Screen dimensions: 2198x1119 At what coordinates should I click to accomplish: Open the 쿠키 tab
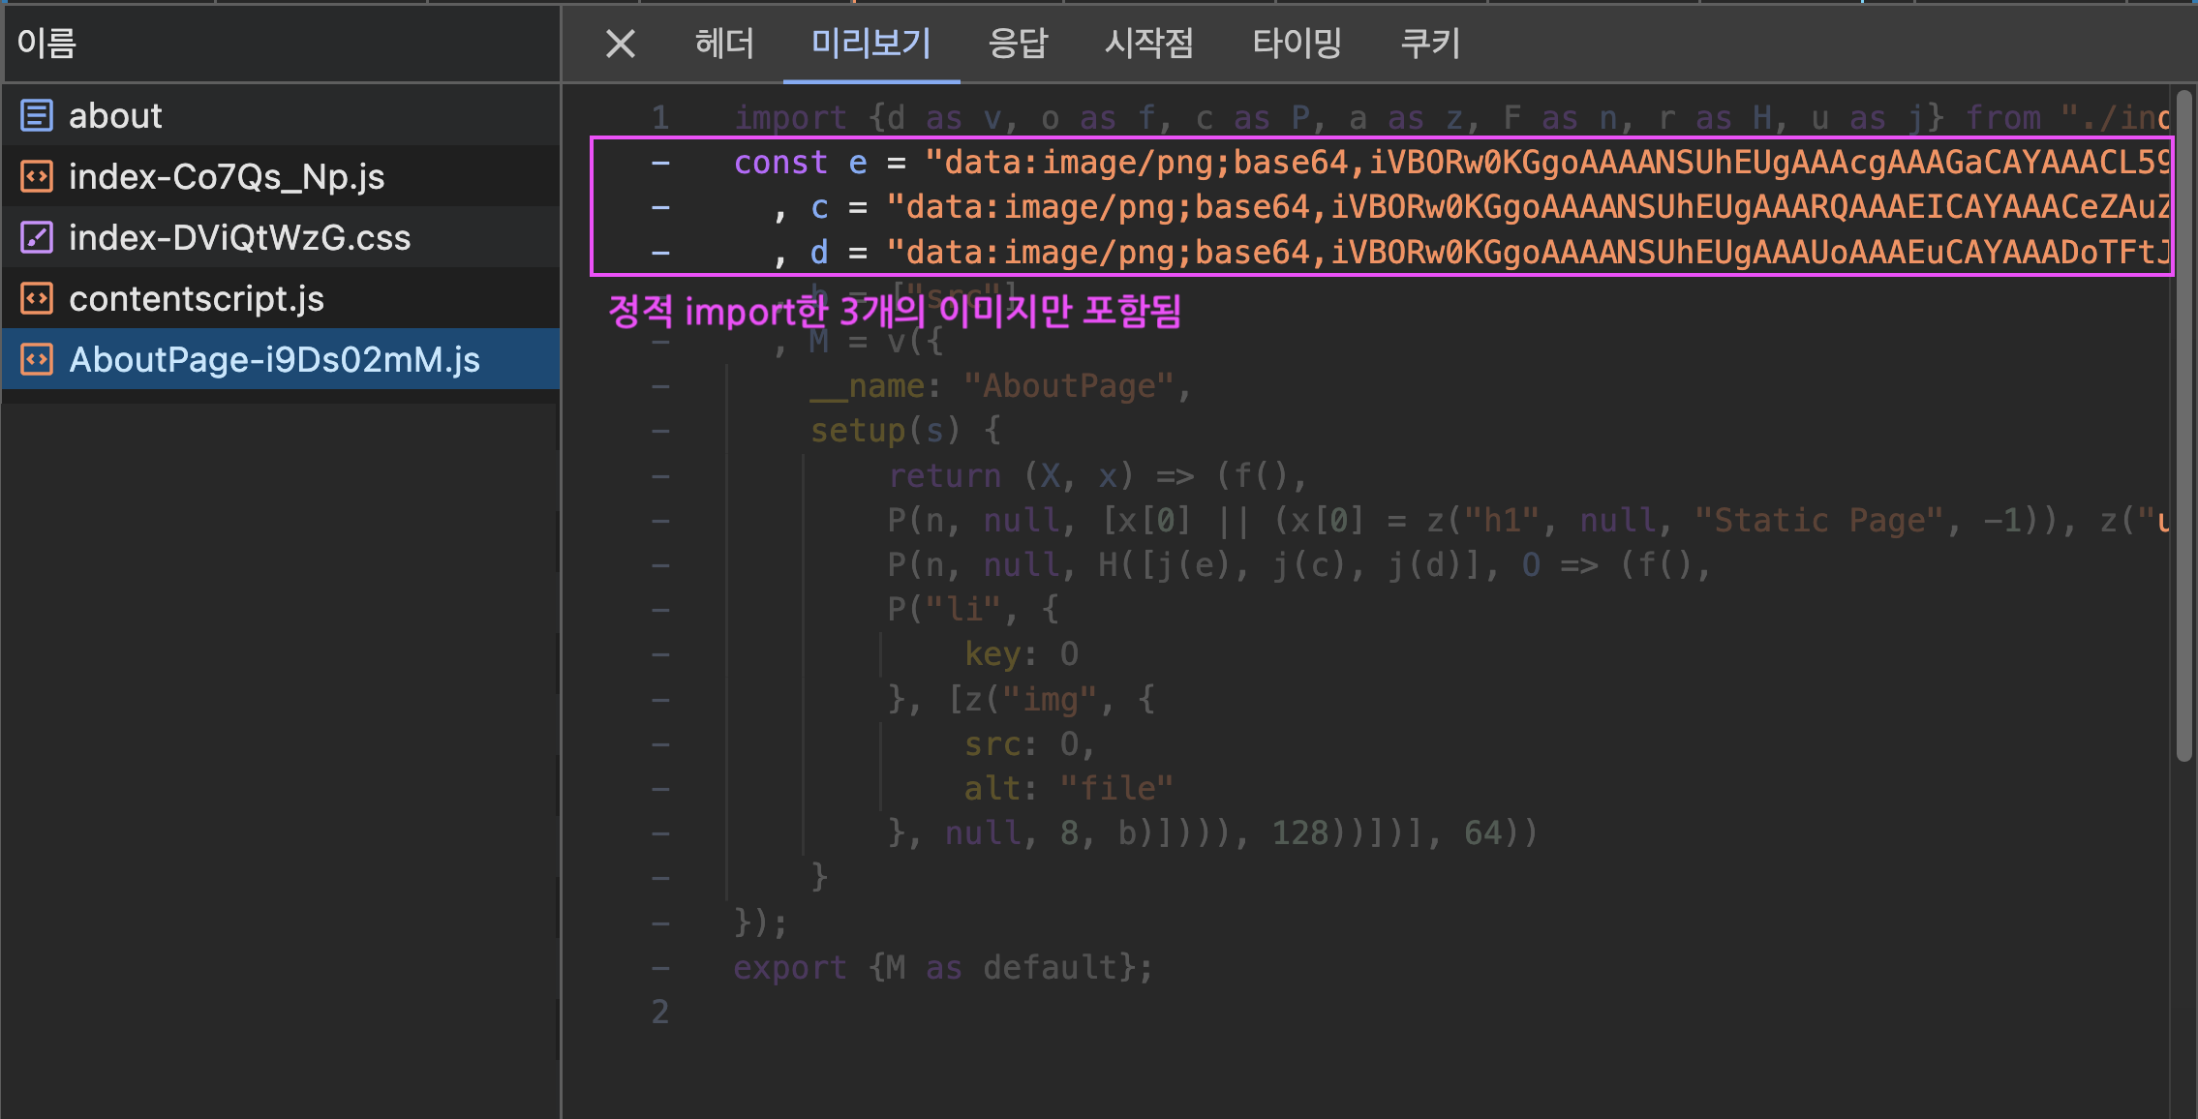[1430, 44]
